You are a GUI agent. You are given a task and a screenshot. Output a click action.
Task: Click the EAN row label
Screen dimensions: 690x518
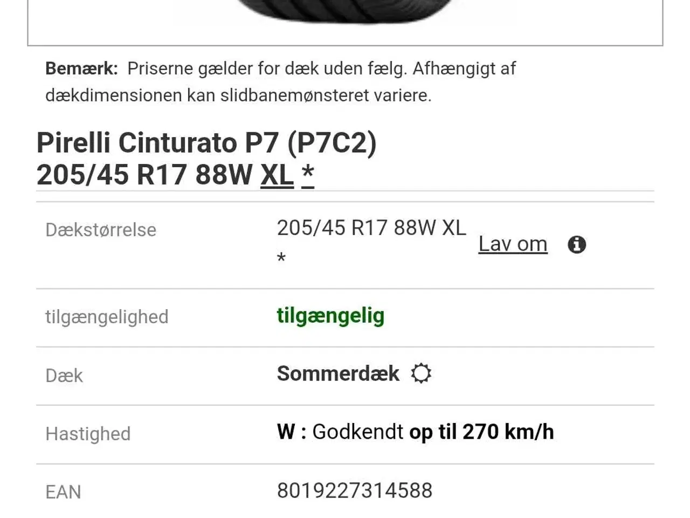pos(63,492)
